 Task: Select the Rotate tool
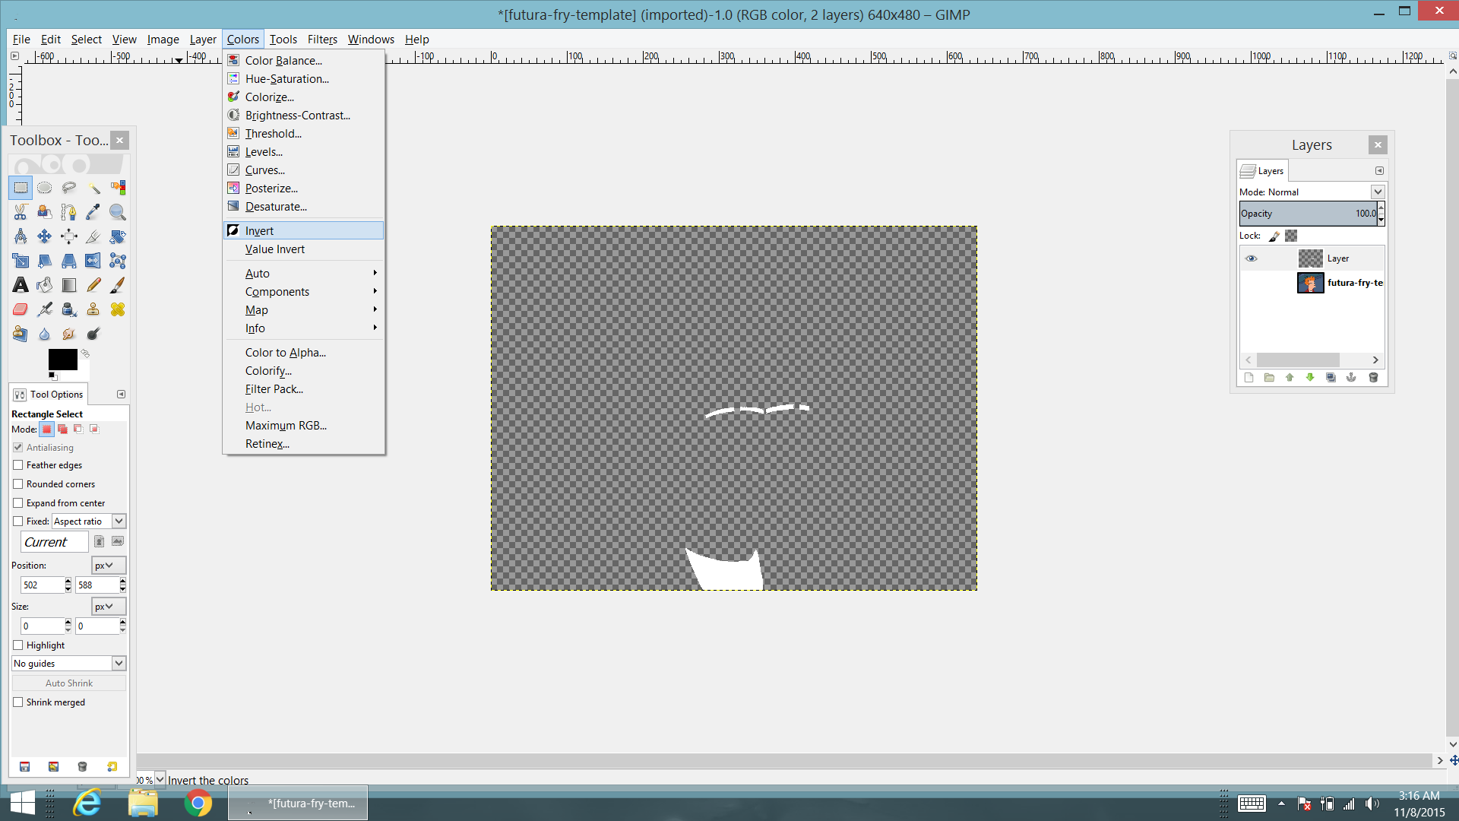(118, 236)
